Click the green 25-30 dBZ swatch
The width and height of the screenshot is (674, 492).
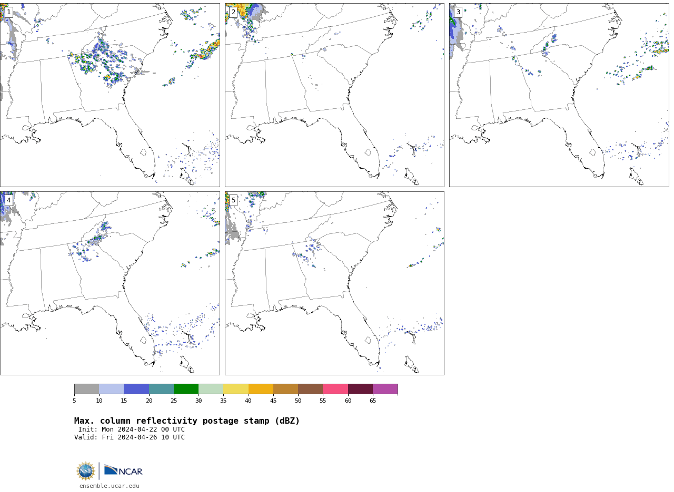click(186, 389)
